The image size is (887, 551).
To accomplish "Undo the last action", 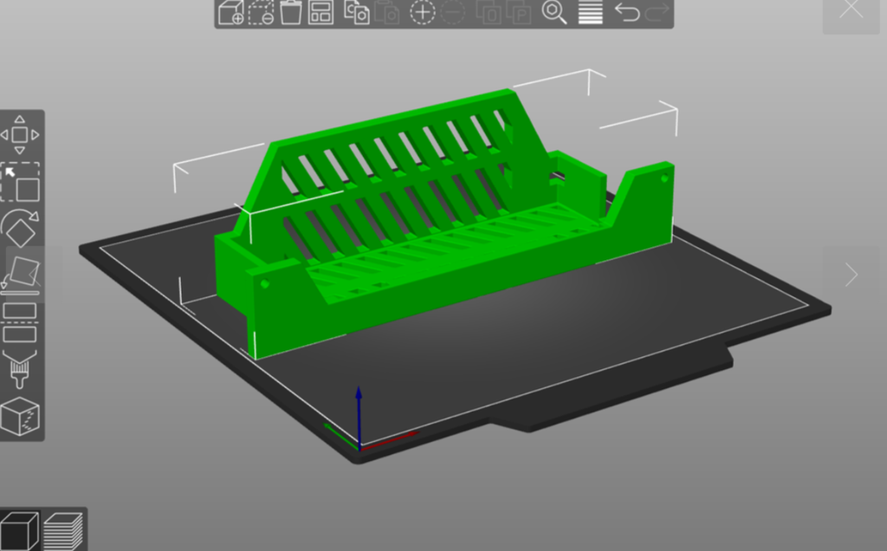I will (x=626, y=12).
